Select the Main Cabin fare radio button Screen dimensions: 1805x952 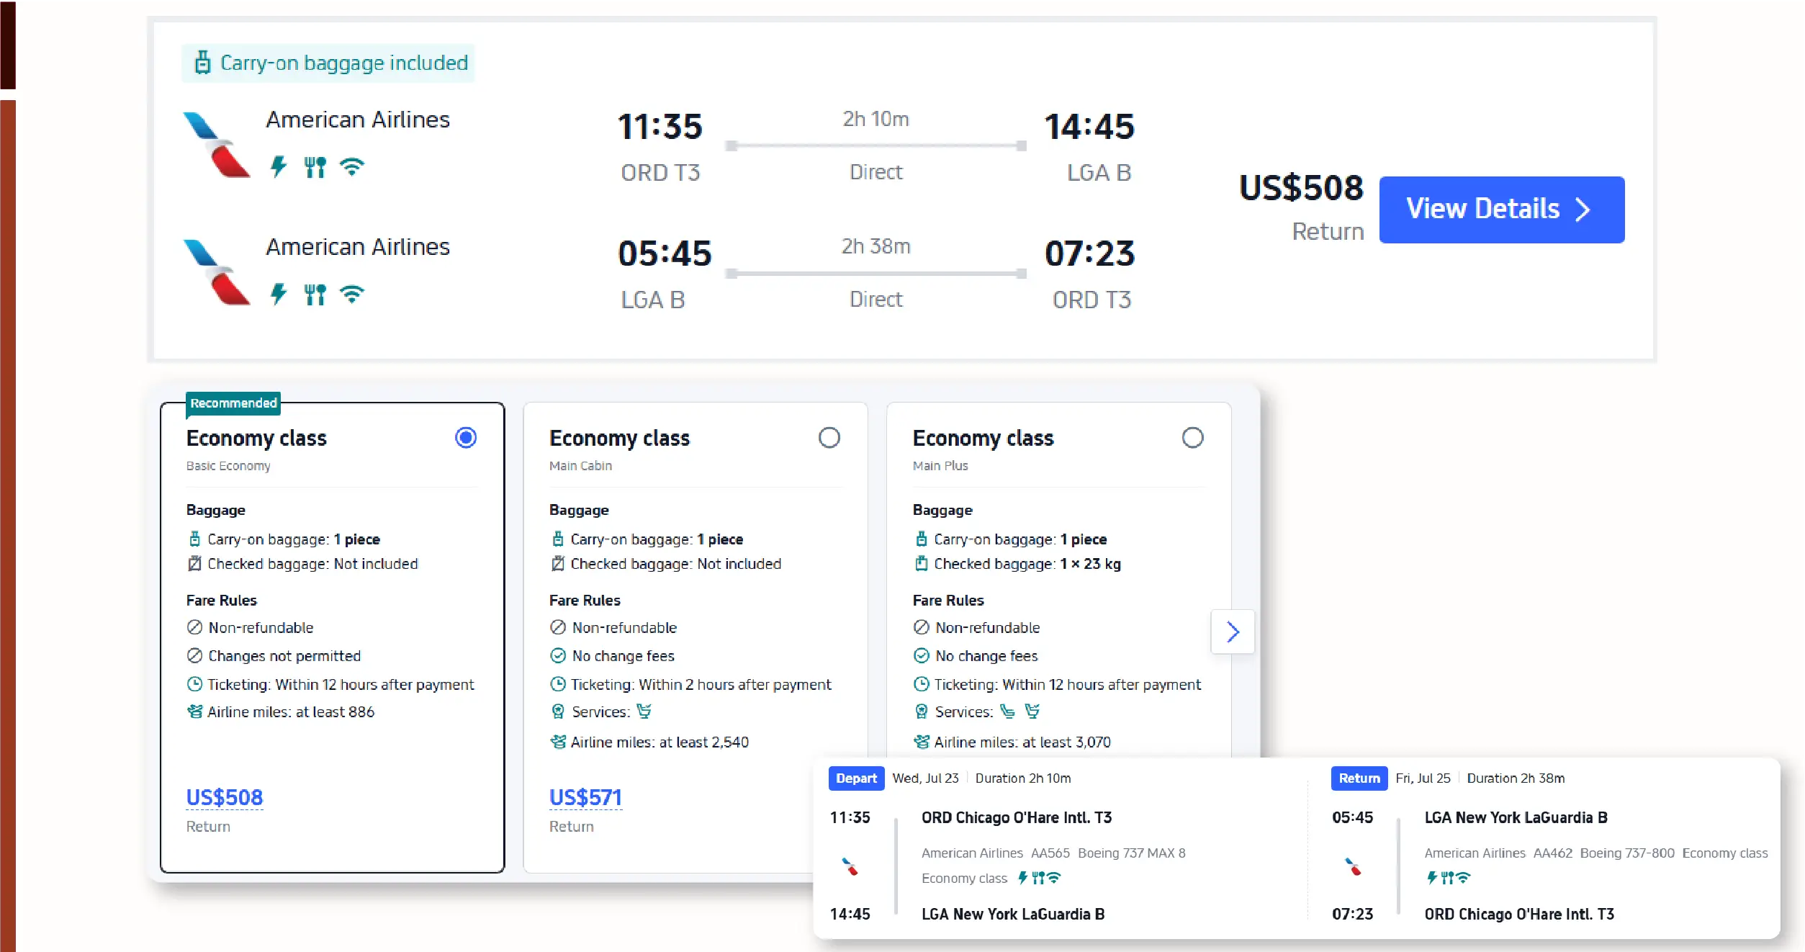pos(829,438)
